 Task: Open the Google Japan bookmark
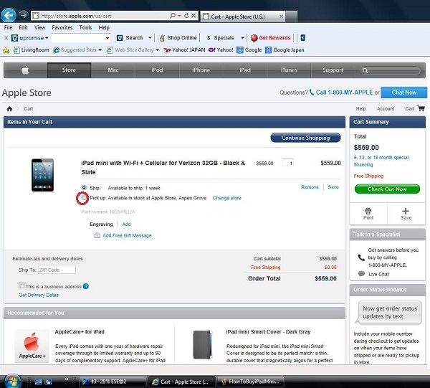pyautogui.click(x=285, y=50)
